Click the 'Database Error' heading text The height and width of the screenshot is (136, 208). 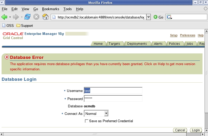click(27, 57)
